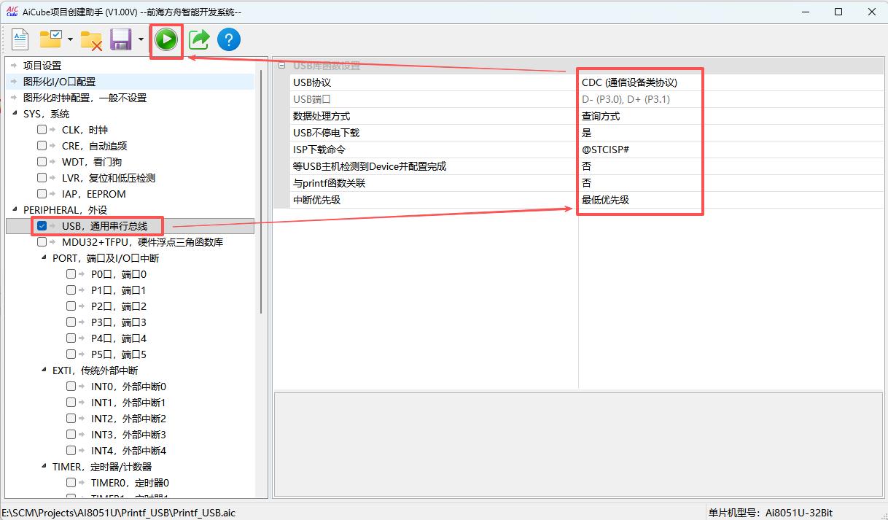Enable the CLK, 时钟 checkbox

coord(42,129)
